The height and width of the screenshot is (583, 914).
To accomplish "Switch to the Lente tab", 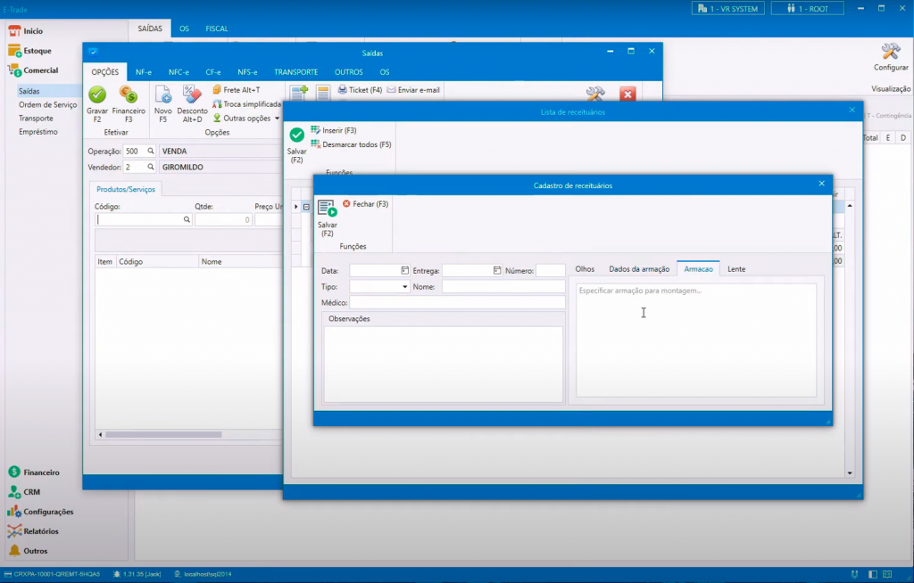I will point(736,269).
